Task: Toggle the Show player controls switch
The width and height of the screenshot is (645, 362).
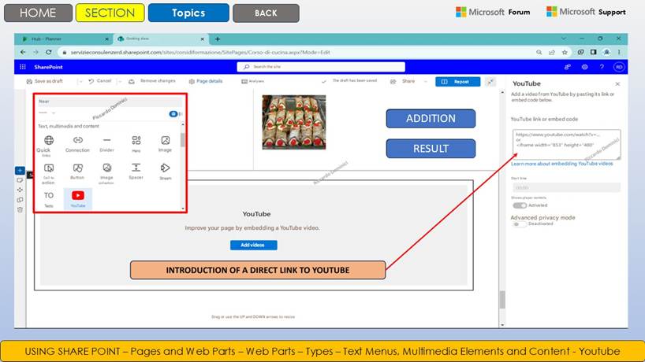Action: 520,205
